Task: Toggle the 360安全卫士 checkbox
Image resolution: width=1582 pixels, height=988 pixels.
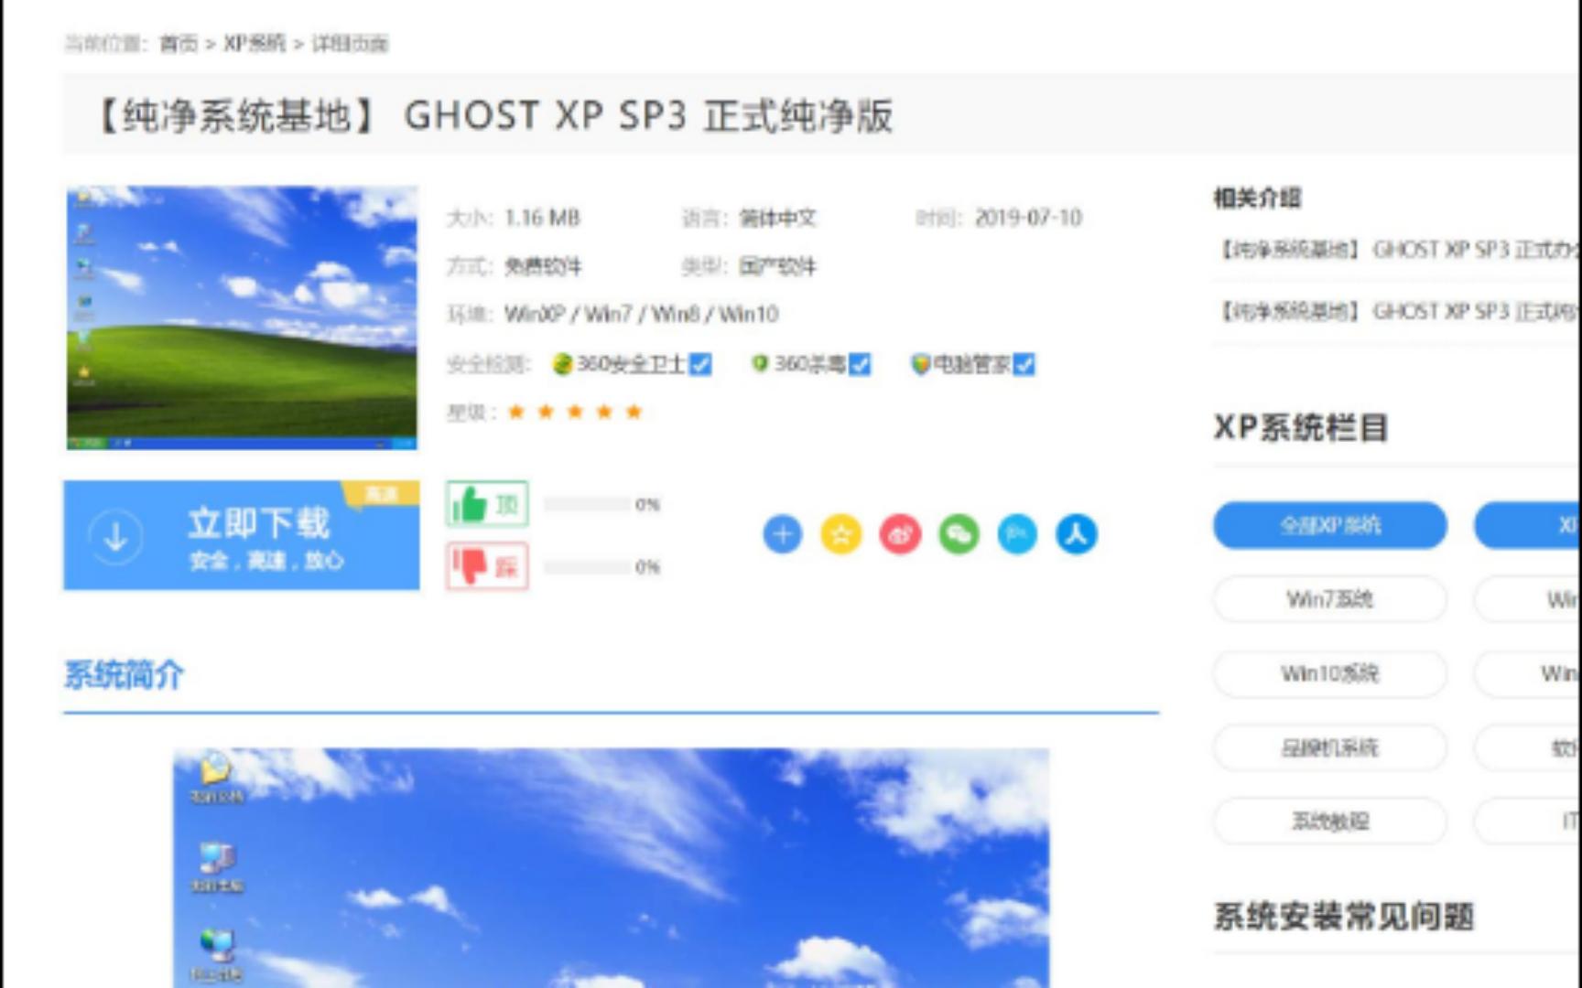Action: 700,365
